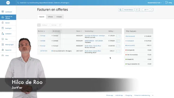
Task: Click the invoice search button beside Nieuwe factuur
Action: (120, 10)
